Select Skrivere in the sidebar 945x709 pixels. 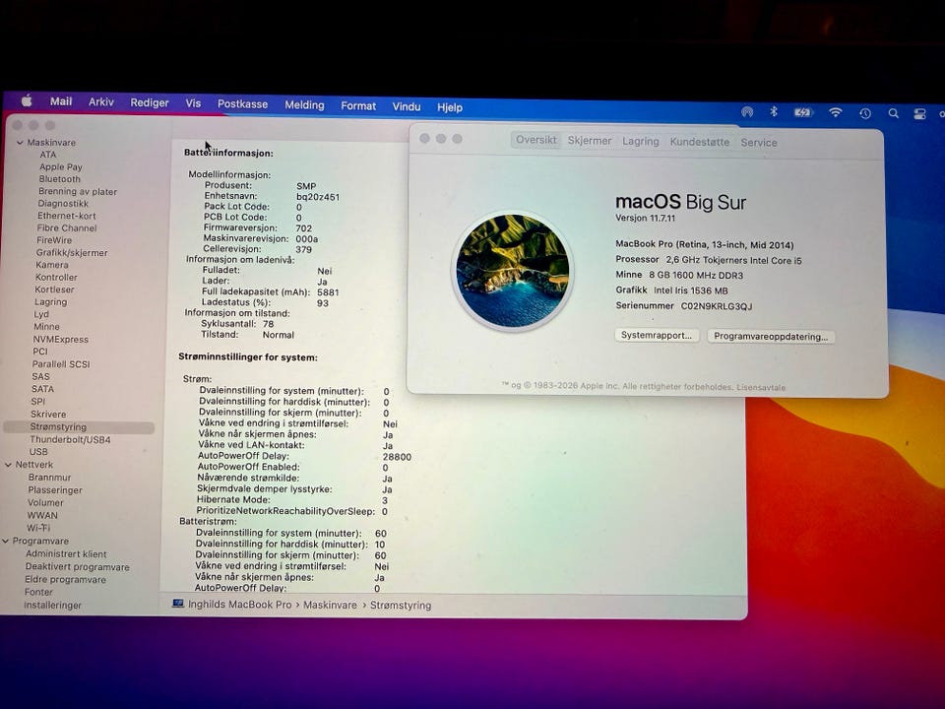click(x=48, y=415)
